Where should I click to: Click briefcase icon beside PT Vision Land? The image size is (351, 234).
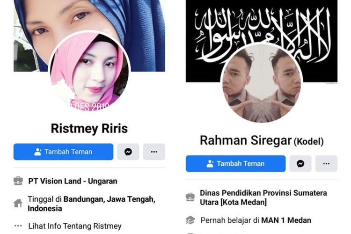click(x=18, y=181)
